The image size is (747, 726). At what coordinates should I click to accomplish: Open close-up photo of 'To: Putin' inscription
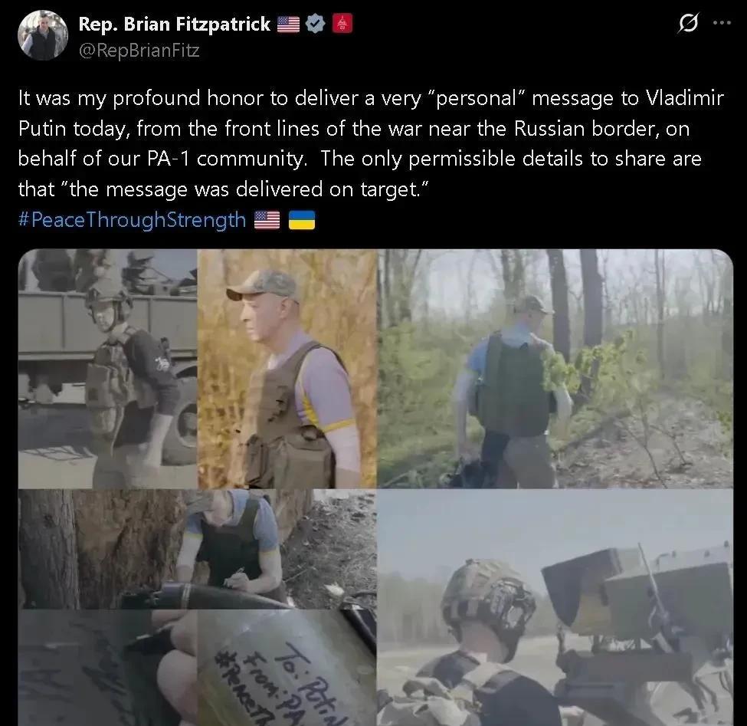[x=287, y=668]
